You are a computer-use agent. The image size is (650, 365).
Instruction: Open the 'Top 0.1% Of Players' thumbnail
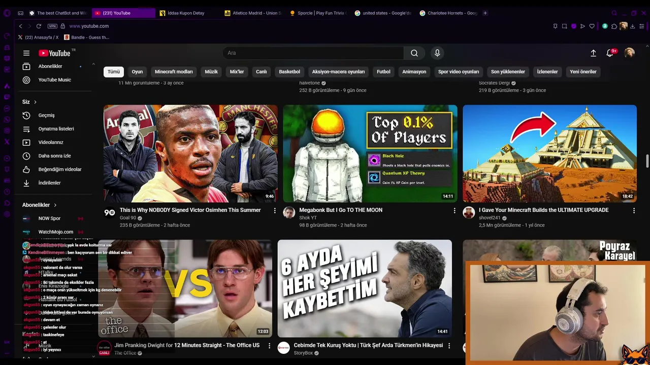370,154
